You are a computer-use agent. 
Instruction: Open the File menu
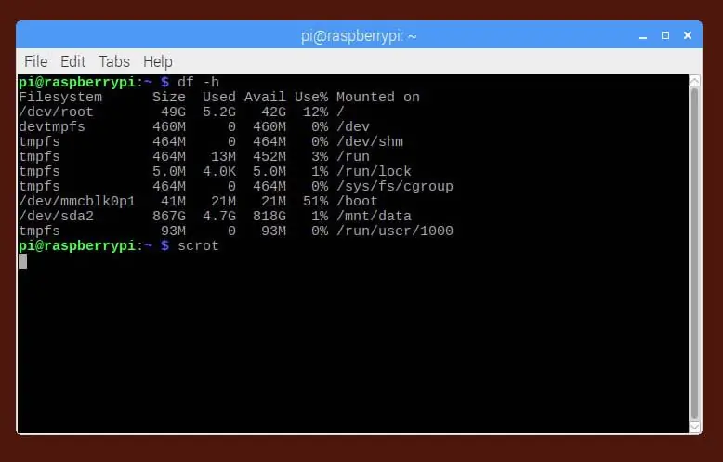click(x=36, y=61)
